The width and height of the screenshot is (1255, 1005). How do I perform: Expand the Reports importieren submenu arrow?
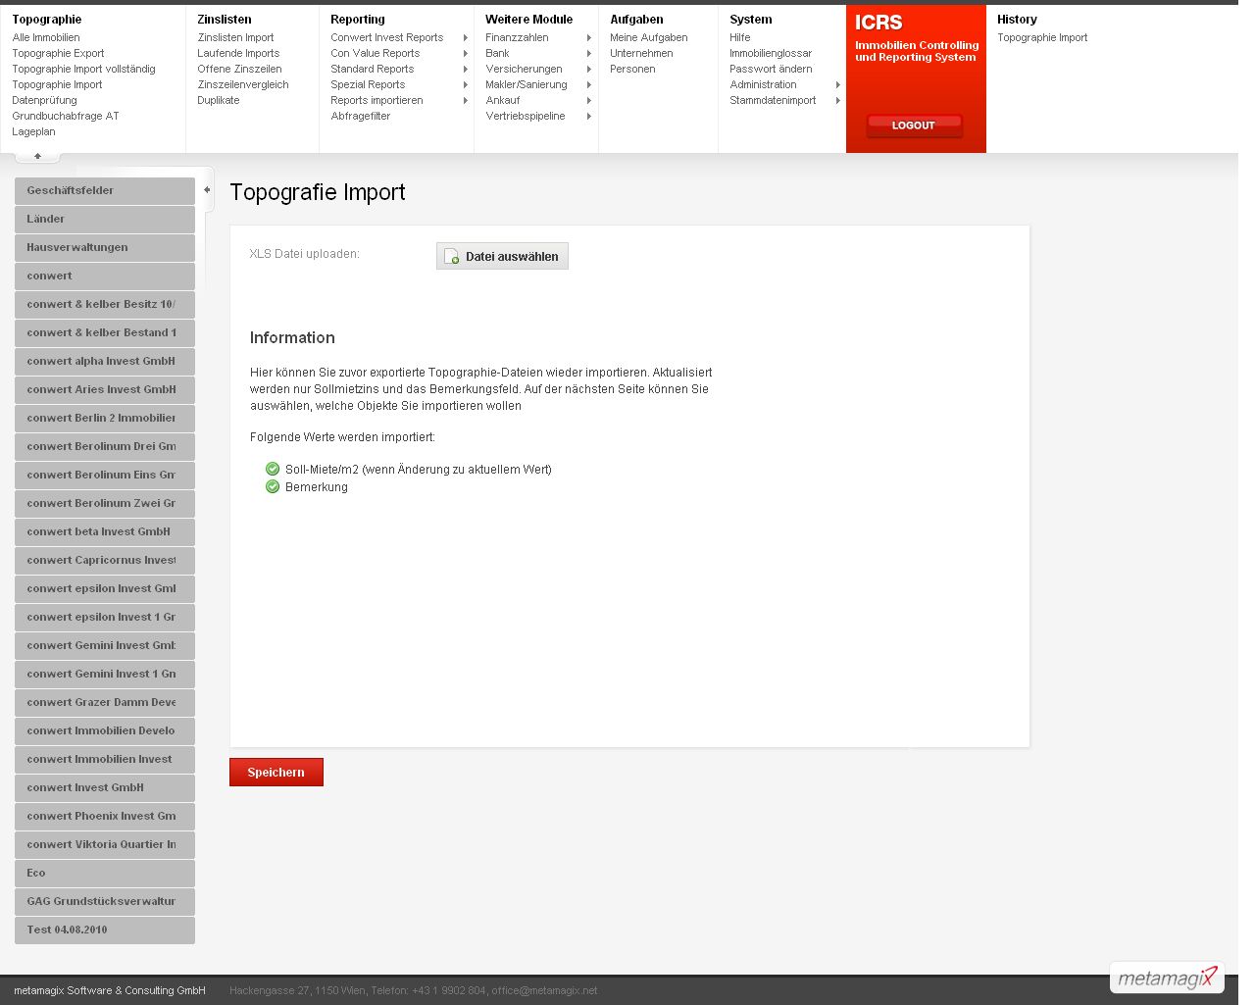[x=465, y=101]
